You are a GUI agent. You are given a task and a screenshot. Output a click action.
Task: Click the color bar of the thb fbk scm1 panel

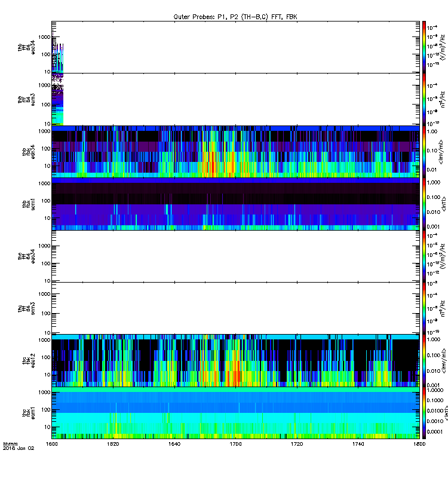[x=424, y=204]
